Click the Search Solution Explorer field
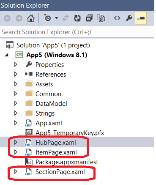Viewport: 156px width, 185px height. (77, 32)
